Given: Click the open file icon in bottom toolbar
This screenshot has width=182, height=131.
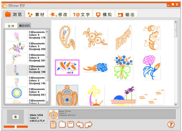Looking at the screenshot, I should click(62, 124).
